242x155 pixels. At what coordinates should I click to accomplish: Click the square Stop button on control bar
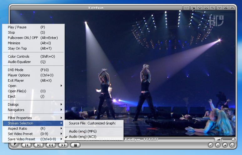click(75, 145)
